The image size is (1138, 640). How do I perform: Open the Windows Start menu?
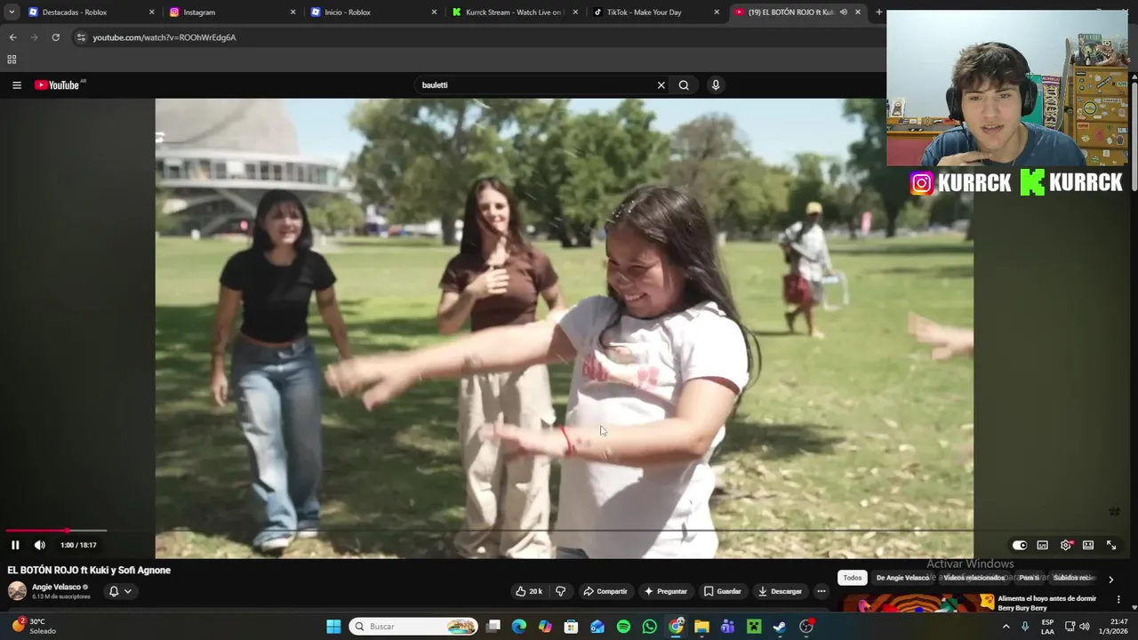333,627
